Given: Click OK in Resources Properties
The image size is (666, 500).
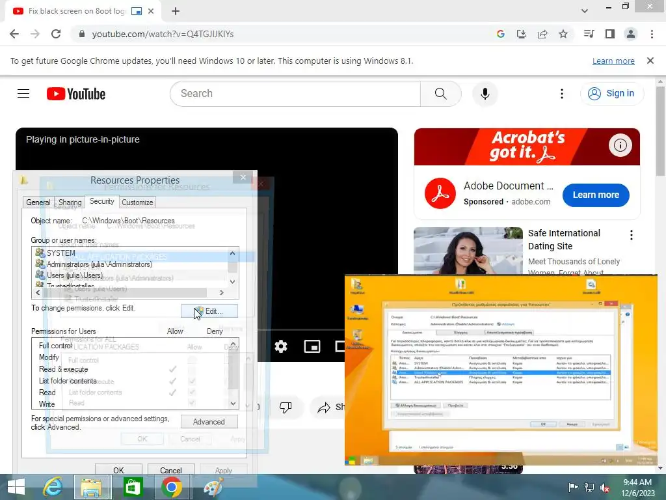Looking at the screenshot, I should (118, 470).
